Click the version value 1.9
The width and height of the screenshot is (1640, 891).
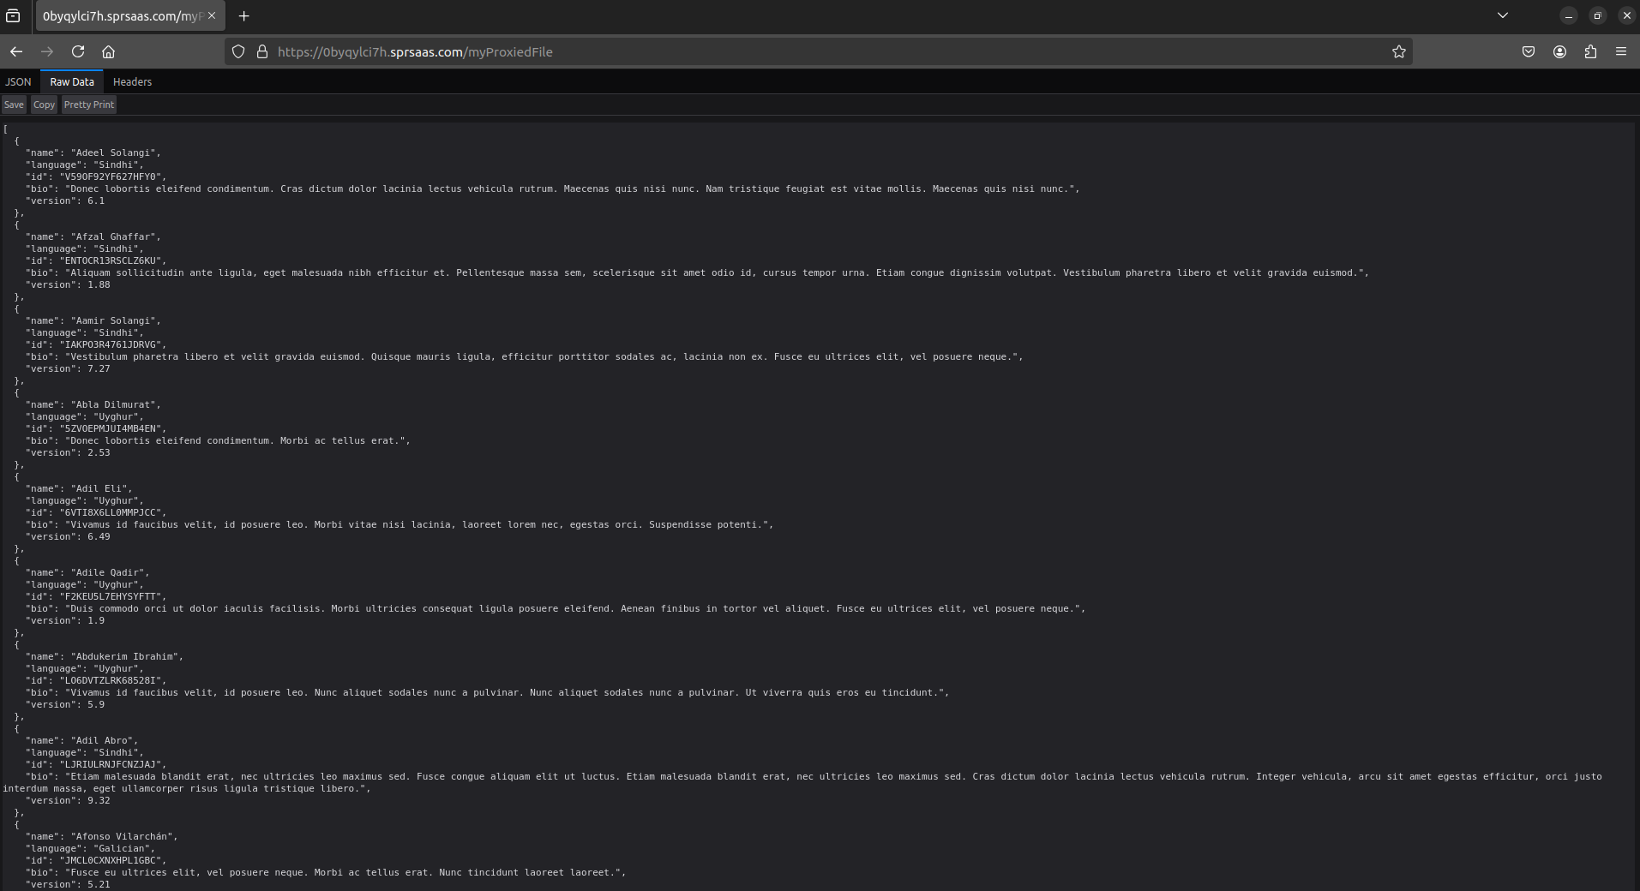96,620
